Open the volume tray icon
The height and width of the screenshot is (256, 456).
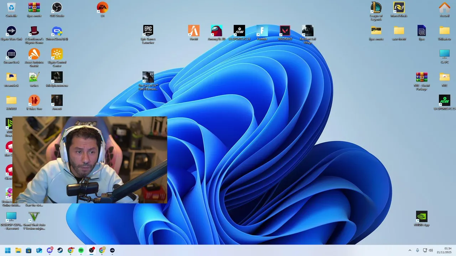point(431,250)
